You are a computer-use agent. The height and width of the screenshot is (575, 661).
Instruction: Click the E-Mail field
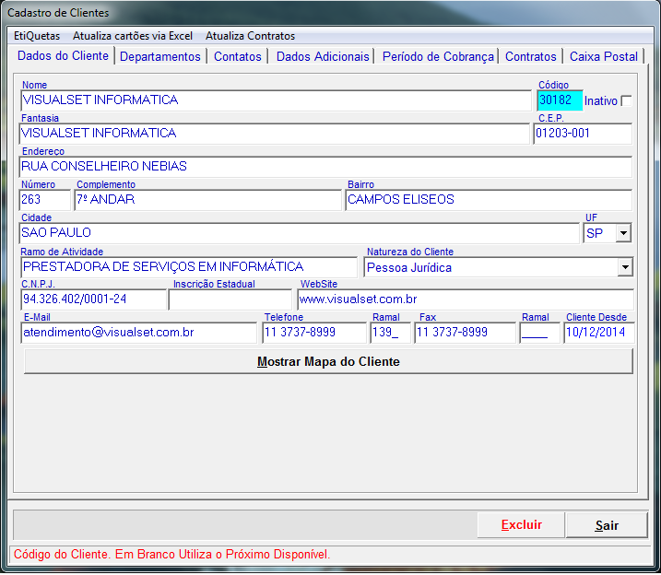138,333
